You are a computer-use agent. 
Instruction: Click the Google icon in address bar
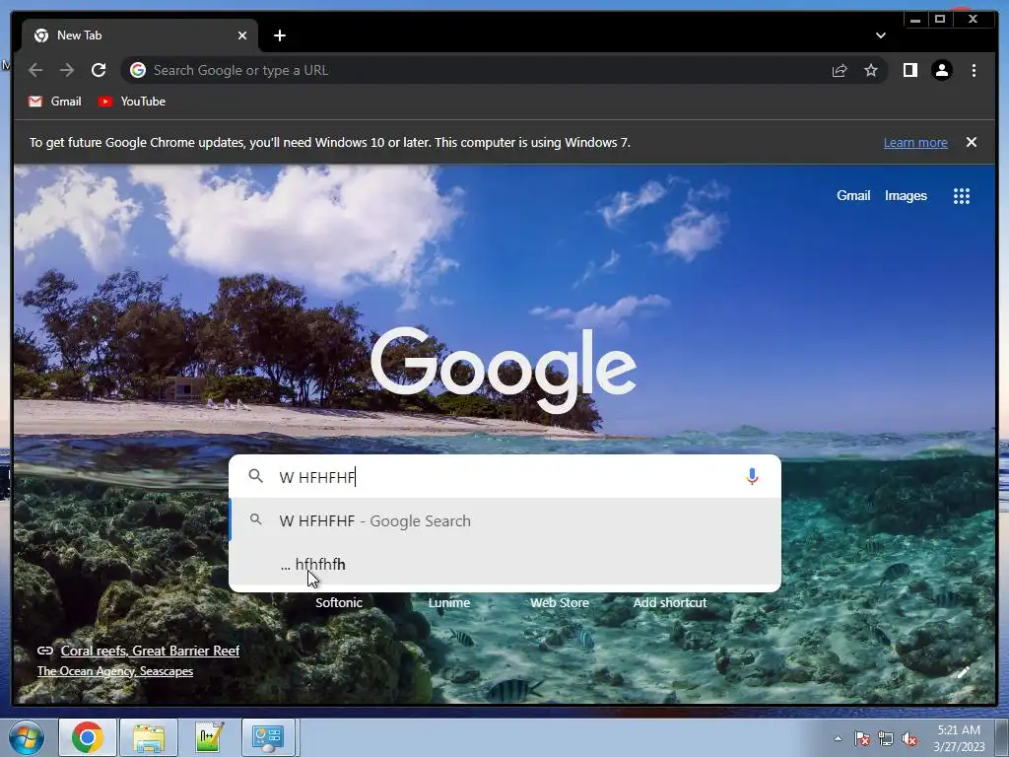(x=138, y=70)
